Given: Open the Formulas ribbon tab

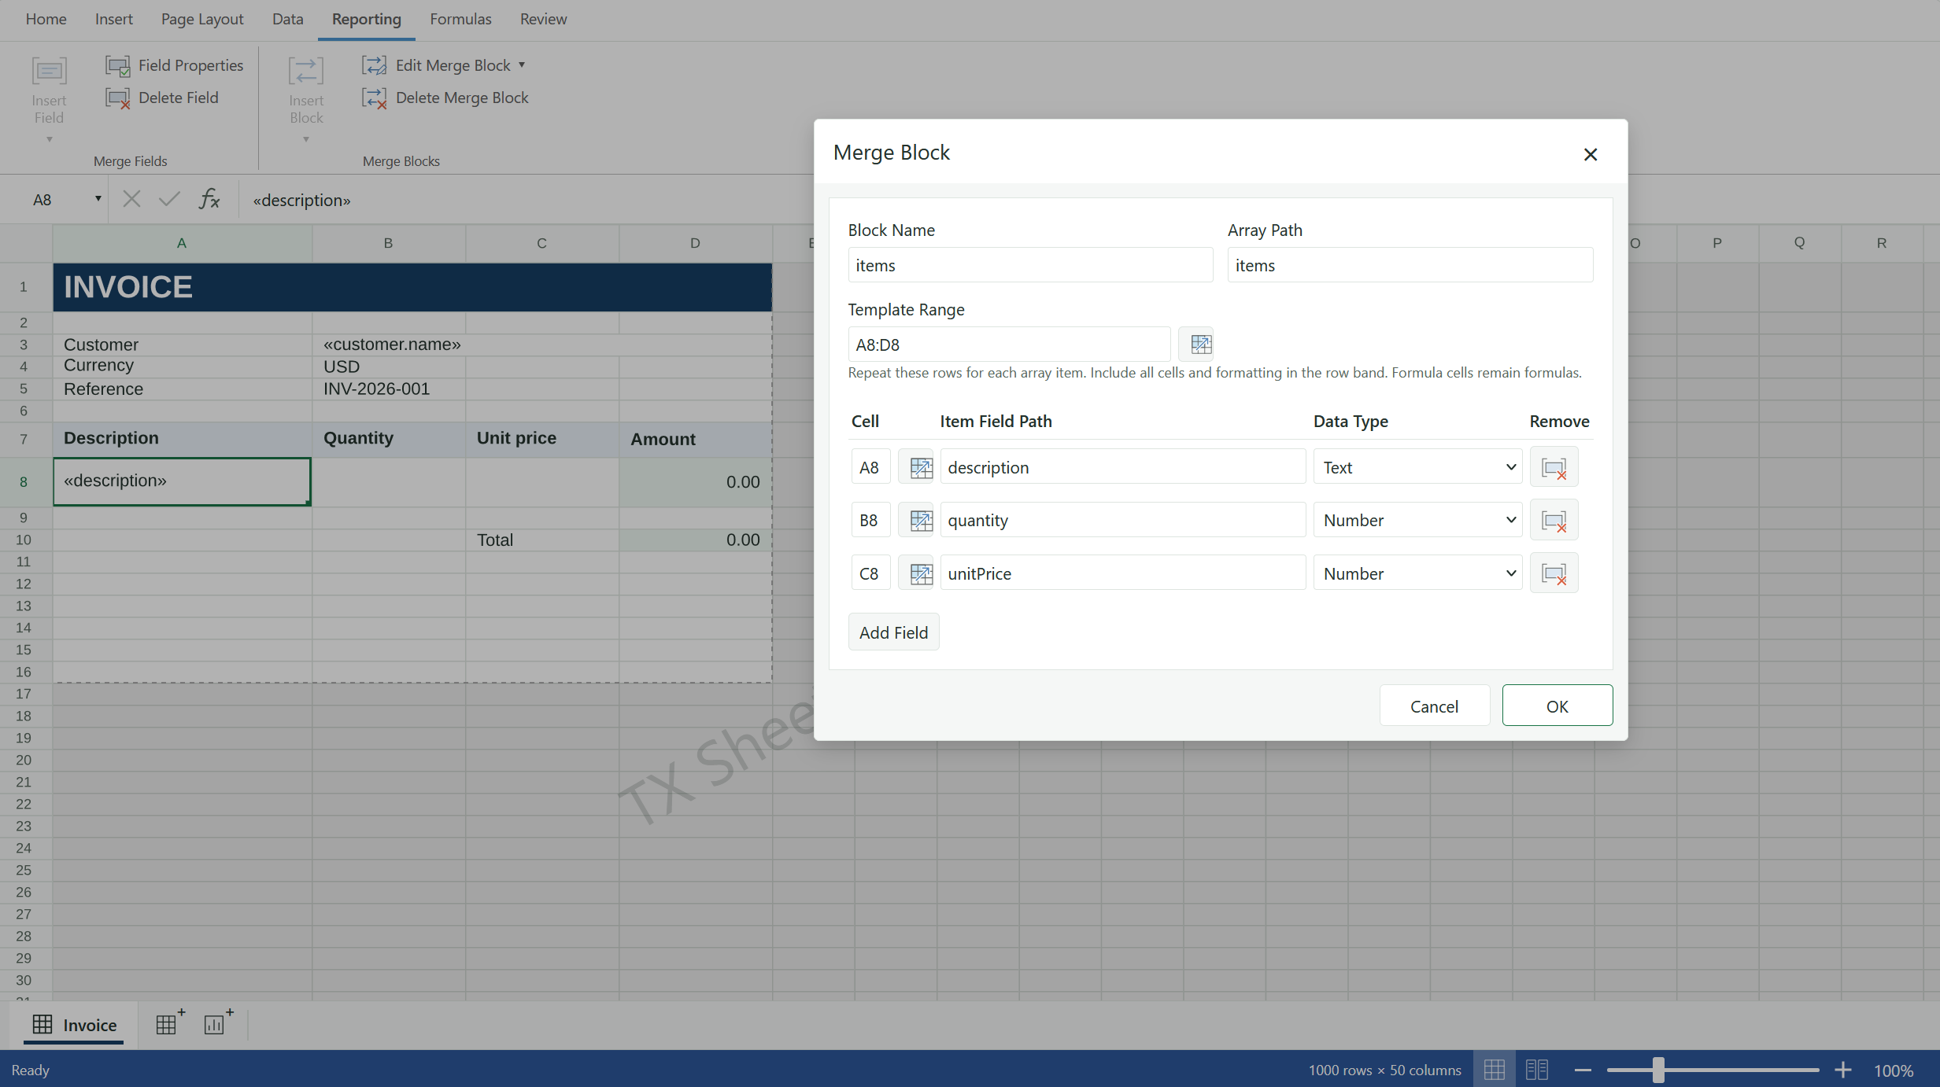Looking at the screenshot, I should [460, 19].
